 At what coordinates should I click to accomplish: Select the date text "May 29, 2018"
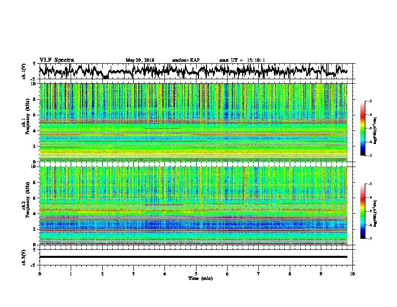[140, 60]
